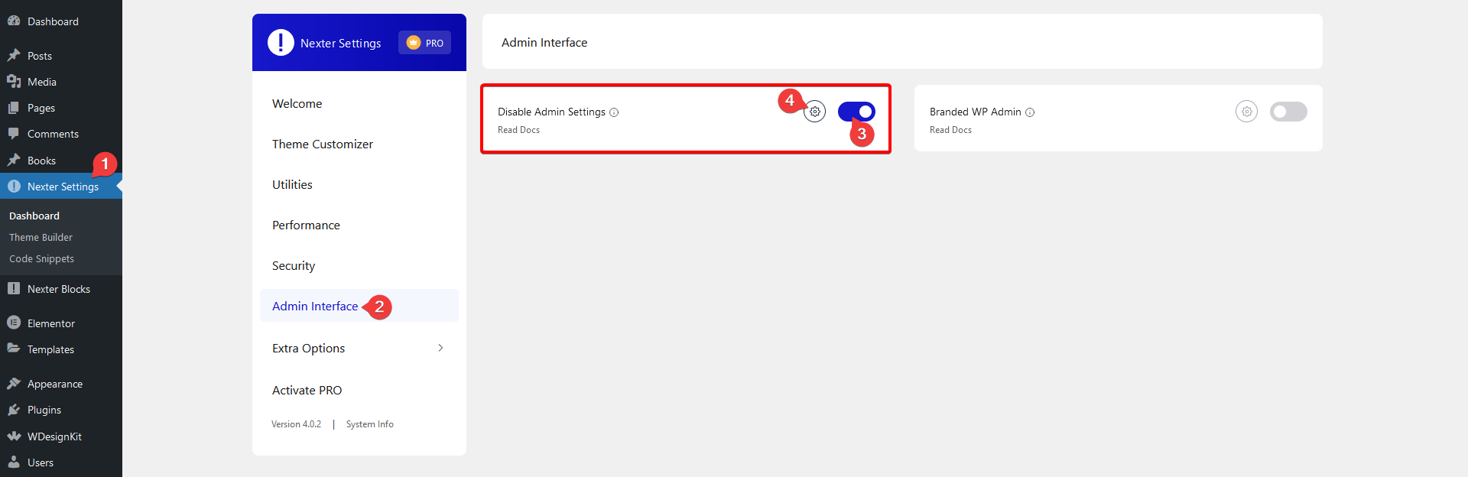Enable the Branded WP Admin toggle
The width and height of the screenshot is (1468, 477).
[x=1288, y=112]
